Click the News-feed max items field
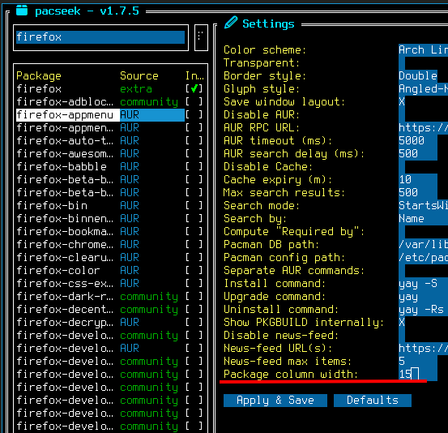 (x=418, y=362)
